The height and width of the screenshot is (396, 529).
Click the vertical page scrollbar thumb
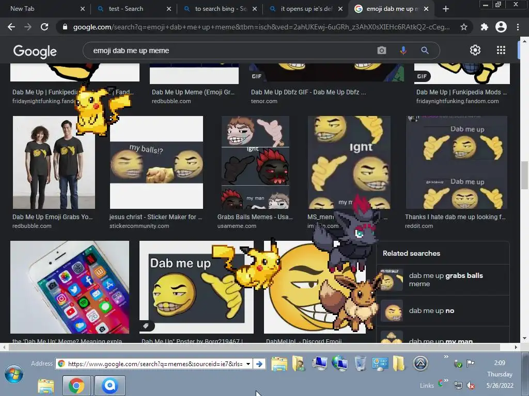click(x=524, y=175)
